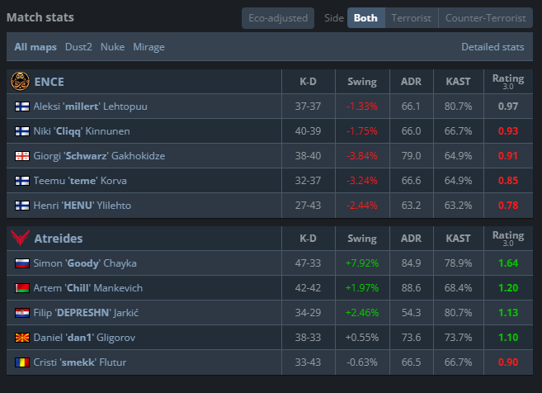Switch to the Mirage map tab
Viewport: 542px width, 393px height.
click(x=148, y=47)
